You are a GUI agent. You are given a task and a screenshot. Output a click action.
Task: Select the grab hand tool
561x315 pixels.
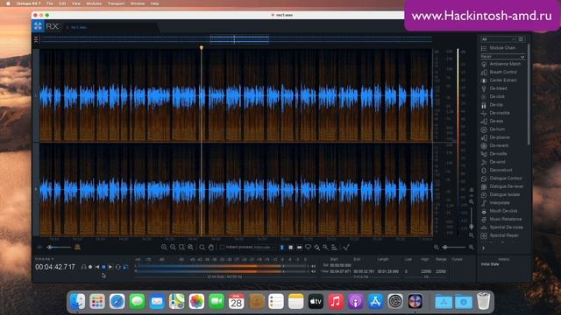pos(211,247)
